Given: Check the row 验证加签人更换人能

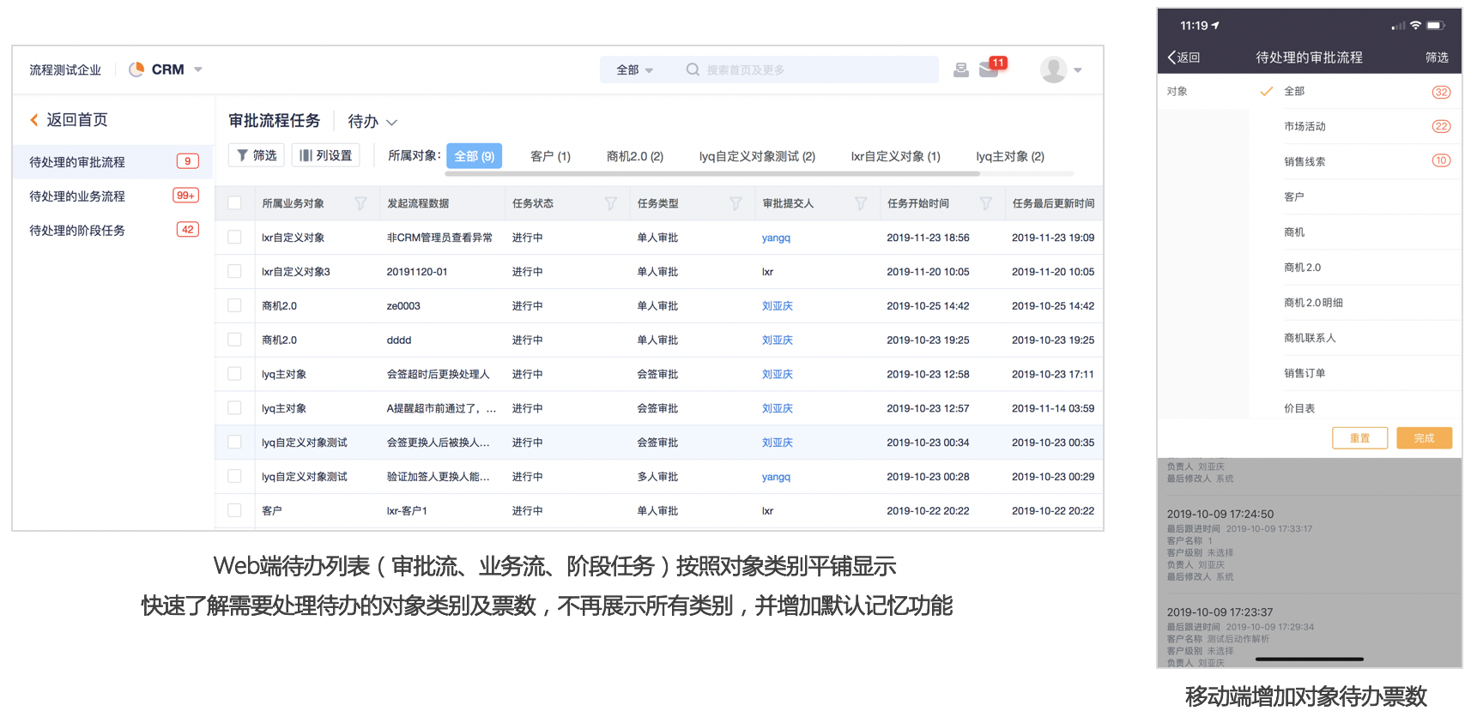Looking at the screenshot, I should (234, 476).
